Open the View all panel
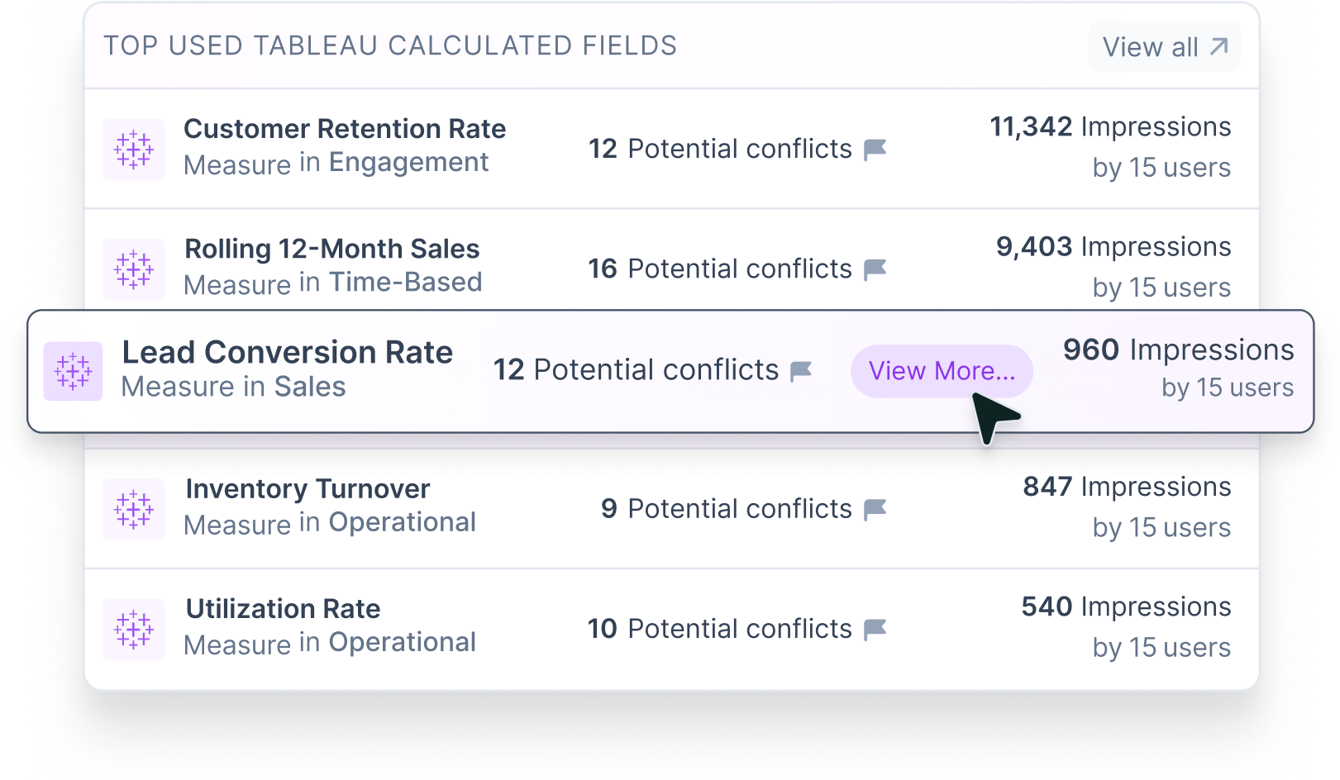This screenshot has width=1340, height=780. pos(1164,47)
